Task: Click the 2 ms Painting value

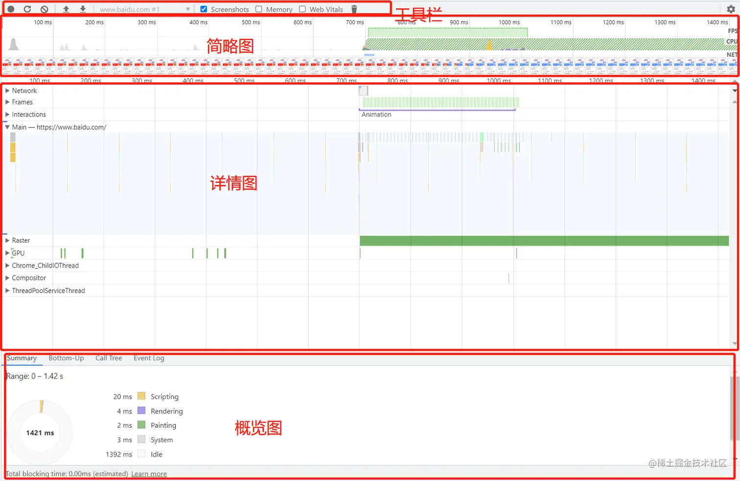Action: [x=125, y=425]
